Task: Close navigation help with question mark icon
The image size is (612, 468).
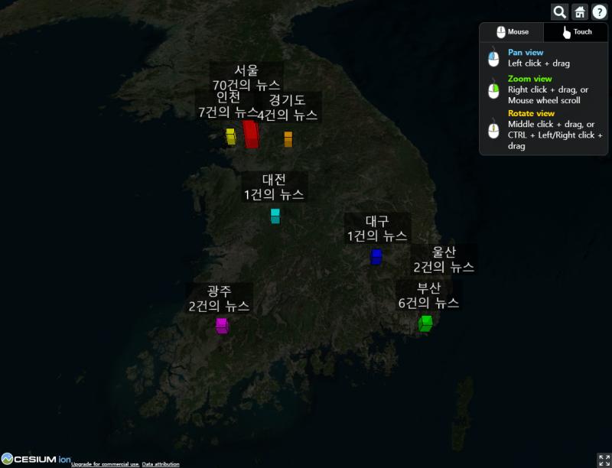Action: tap(600, 12)
